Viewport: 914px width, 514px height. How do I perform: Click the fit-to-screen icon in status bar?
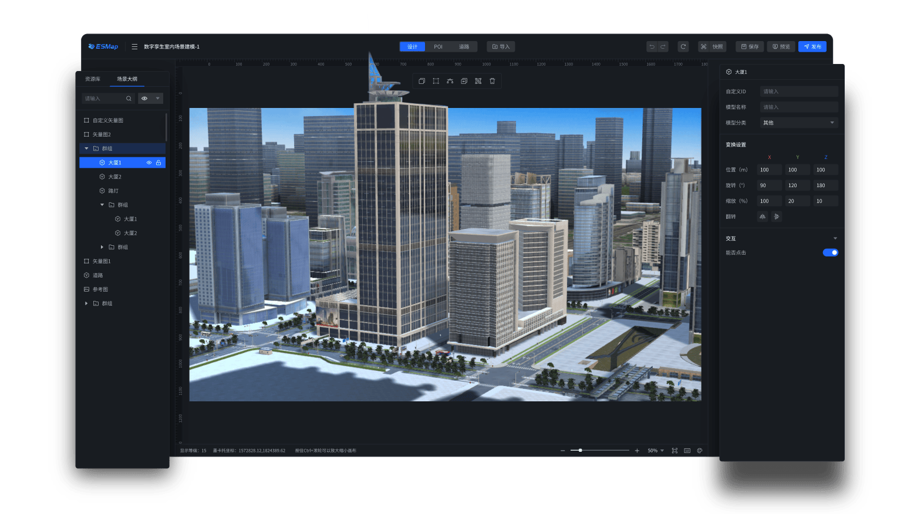coord(674,451)
